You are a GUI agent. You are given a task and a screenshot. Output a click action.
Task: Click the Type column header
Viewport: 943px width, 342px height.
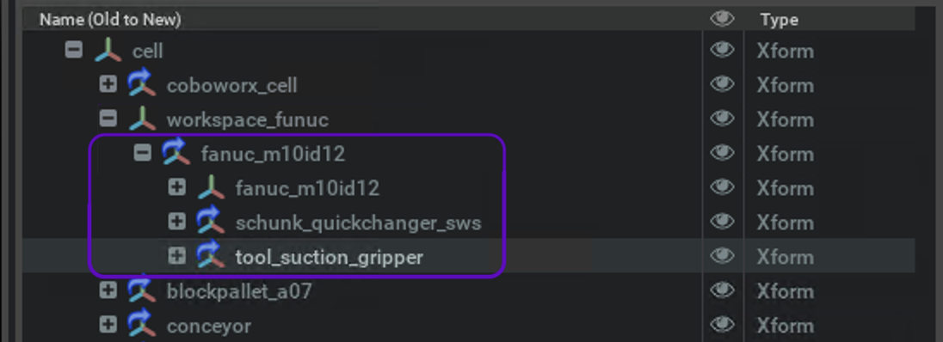tap(779, 20)
